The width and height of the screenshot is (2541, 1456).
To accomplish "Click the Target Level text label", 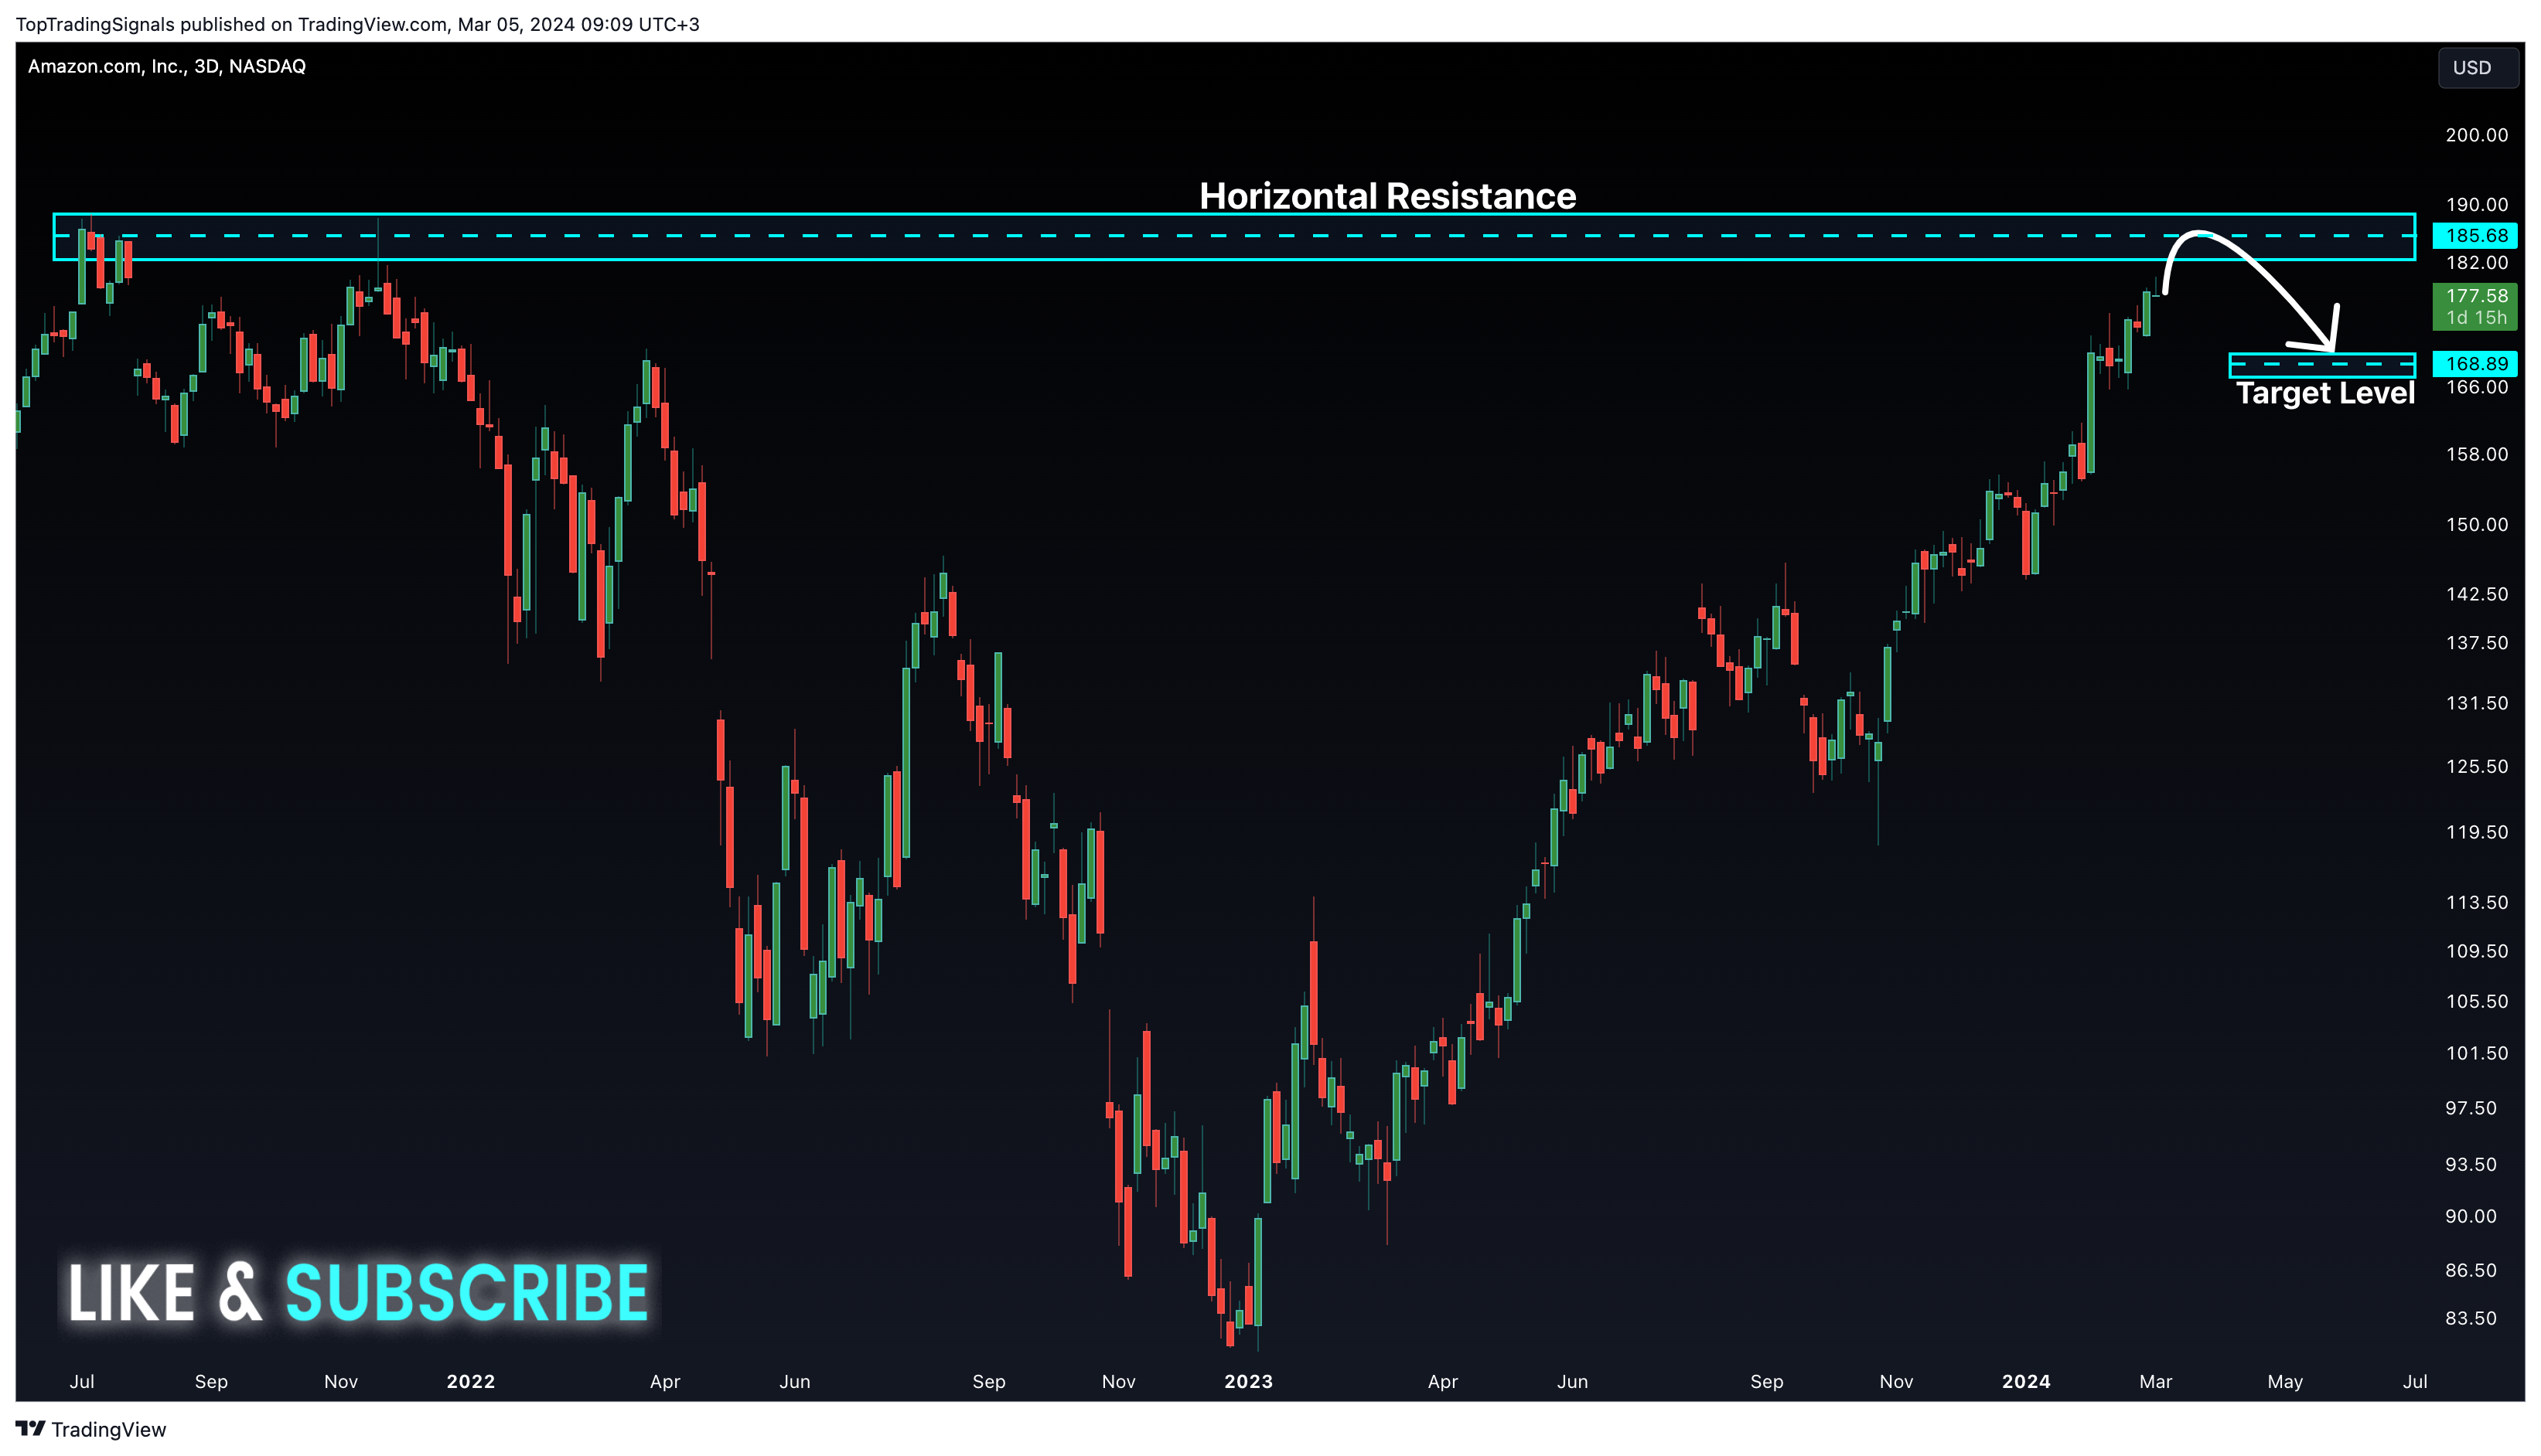I will point(2325,393).
